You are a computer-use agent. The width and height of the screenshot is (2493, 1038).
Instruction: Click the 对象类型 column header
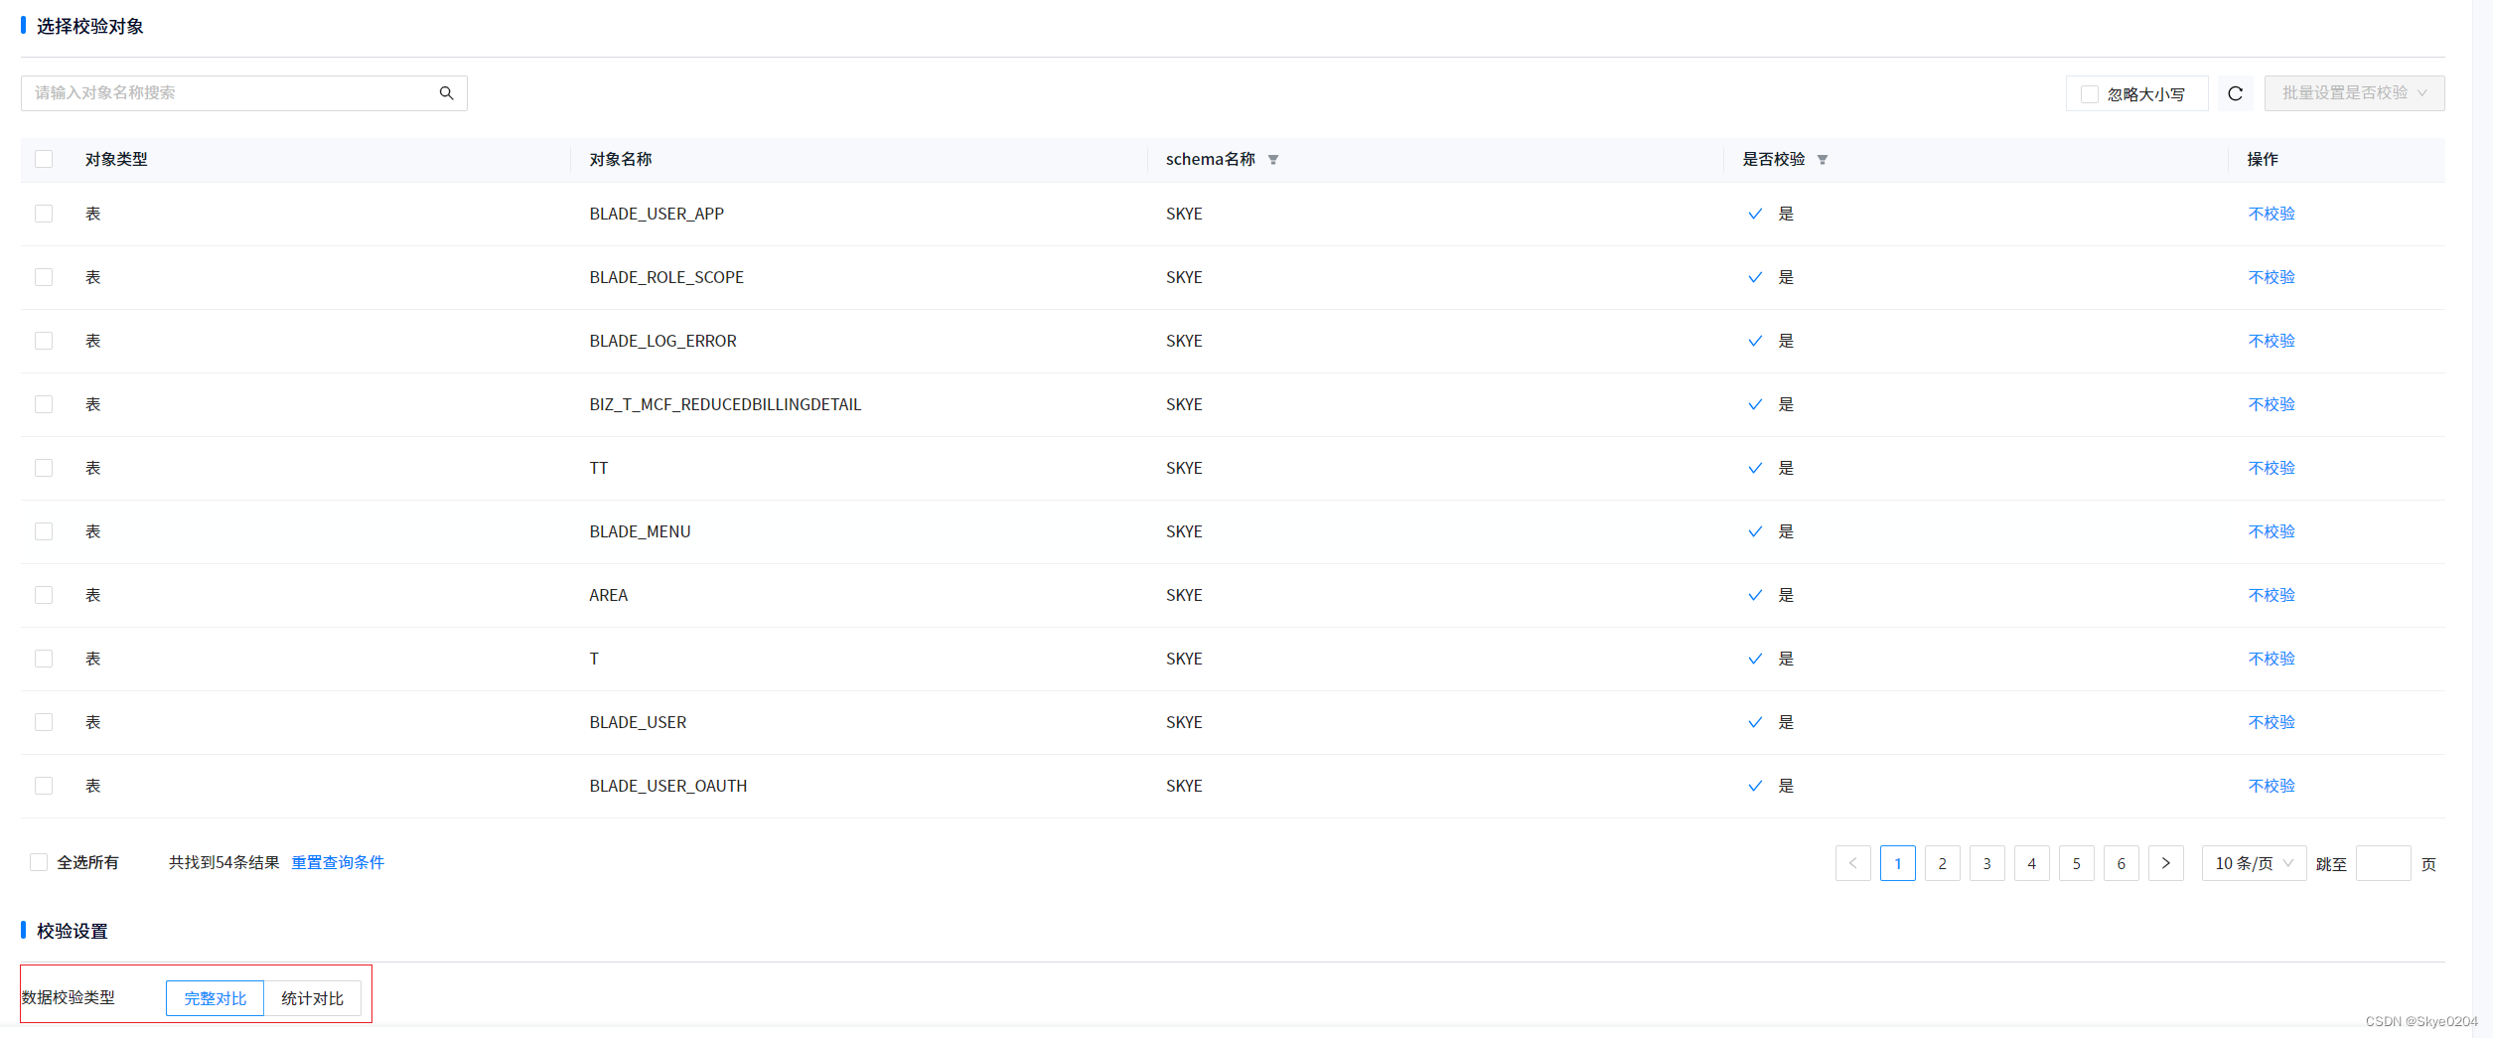pos(116,159)
